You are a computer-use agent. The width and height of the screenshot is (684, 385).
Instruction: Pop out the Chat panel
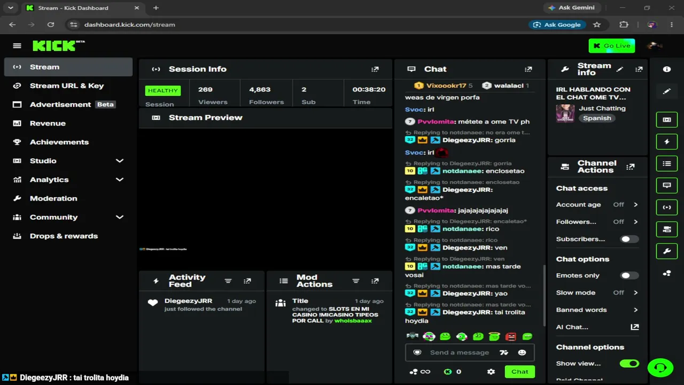(x=528, y=69)
